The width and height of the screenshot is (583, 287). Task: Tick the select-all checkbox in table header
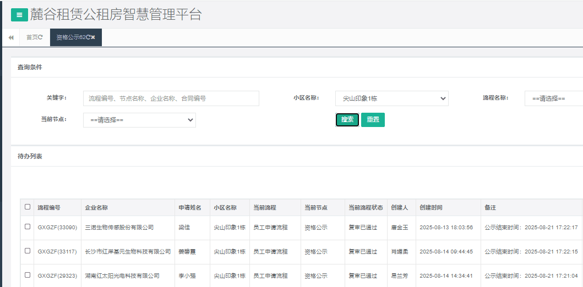click(28, 207)
